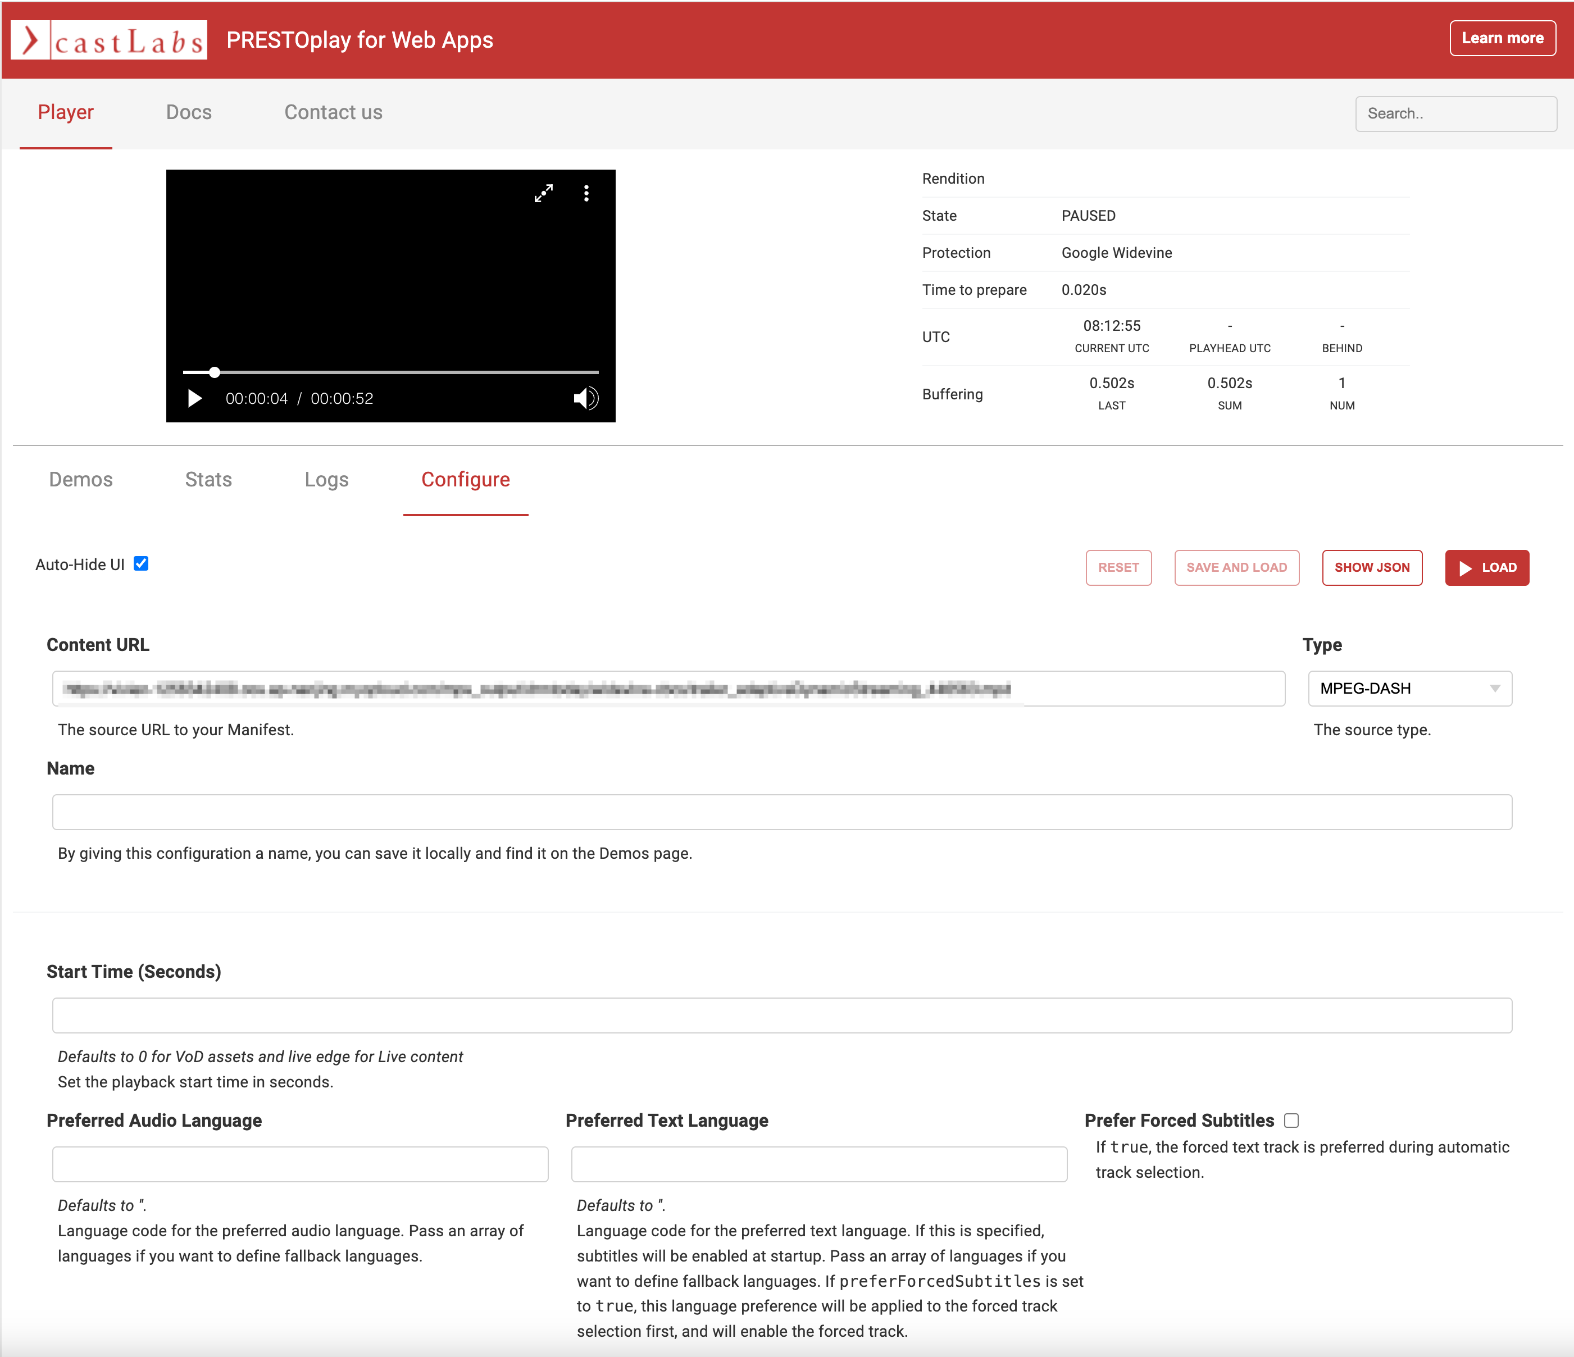Click the Learn more button
This screenshot has height=1357, width=1574.
click(x=1502, y=38)
